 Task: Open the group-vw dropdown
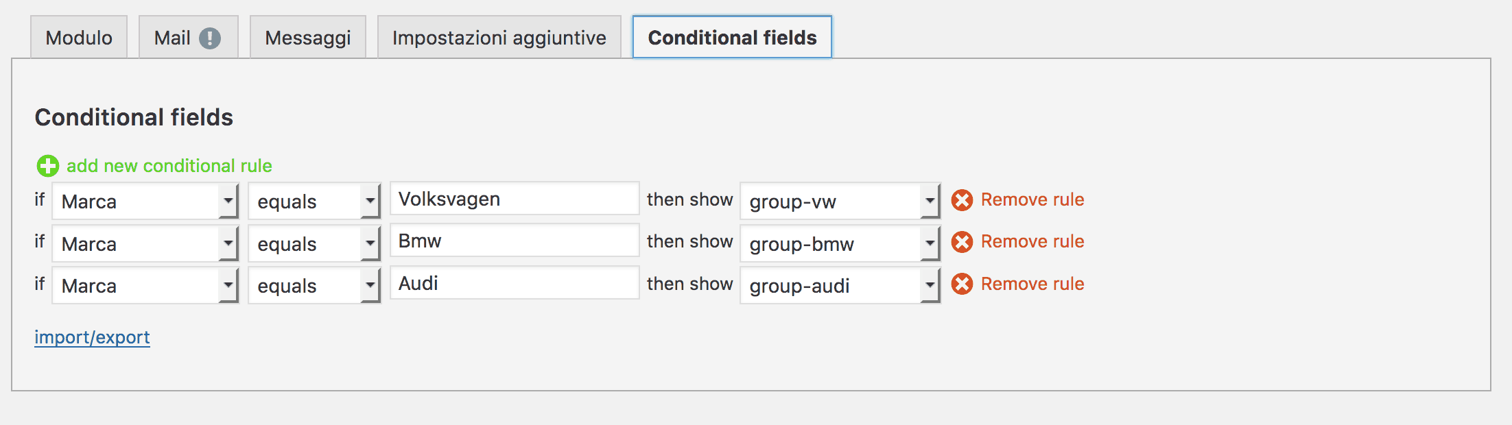point(840,202)
